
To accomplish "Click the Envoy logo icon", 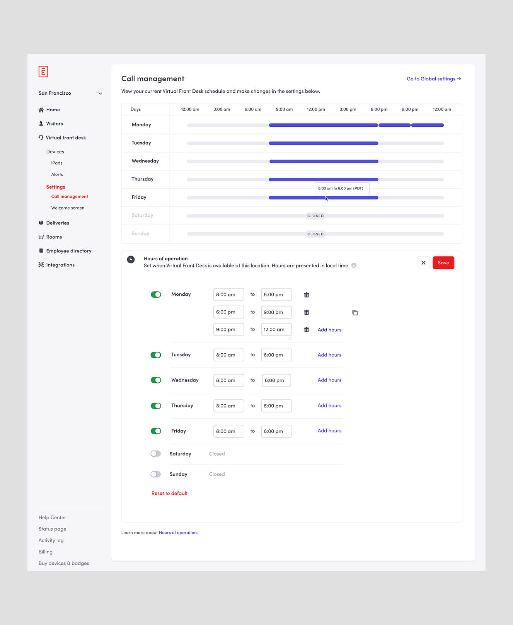I will (43, 72).
